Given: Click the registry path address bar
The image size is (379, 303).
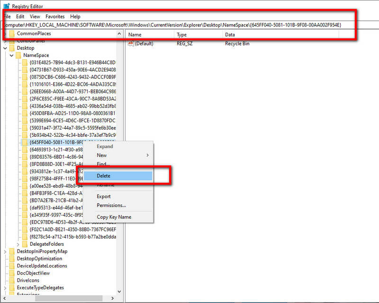Looking at the screenshot, I should (x=189, y=25).
